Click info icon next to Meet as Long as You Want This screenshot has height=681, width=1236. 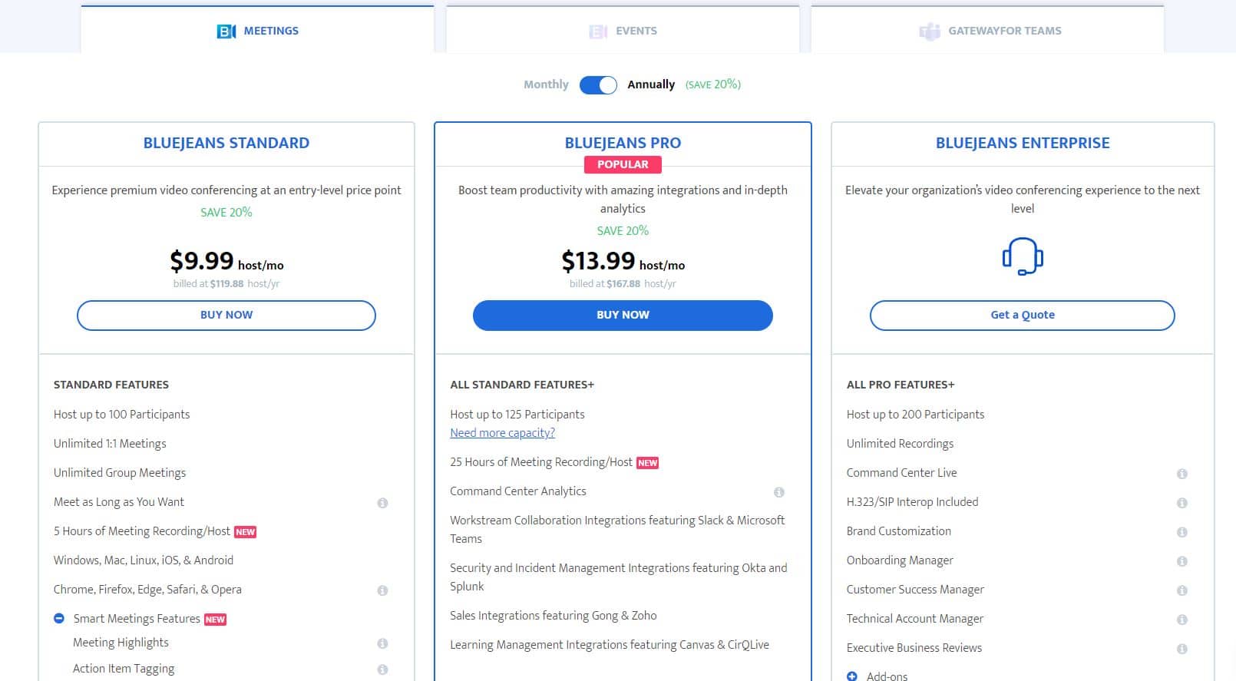tap(382, 503)
